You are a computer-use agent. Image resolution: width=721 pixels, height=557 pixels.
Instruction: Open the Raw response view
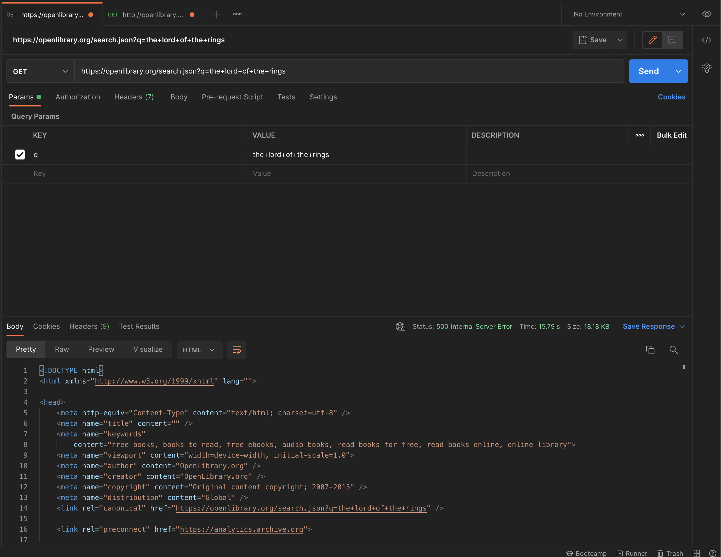62,349
